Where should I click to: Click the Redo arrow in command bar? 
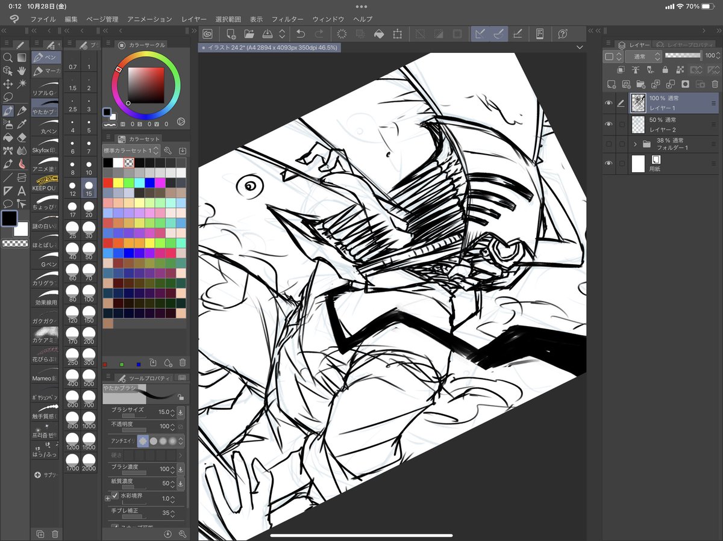(319, 34)
